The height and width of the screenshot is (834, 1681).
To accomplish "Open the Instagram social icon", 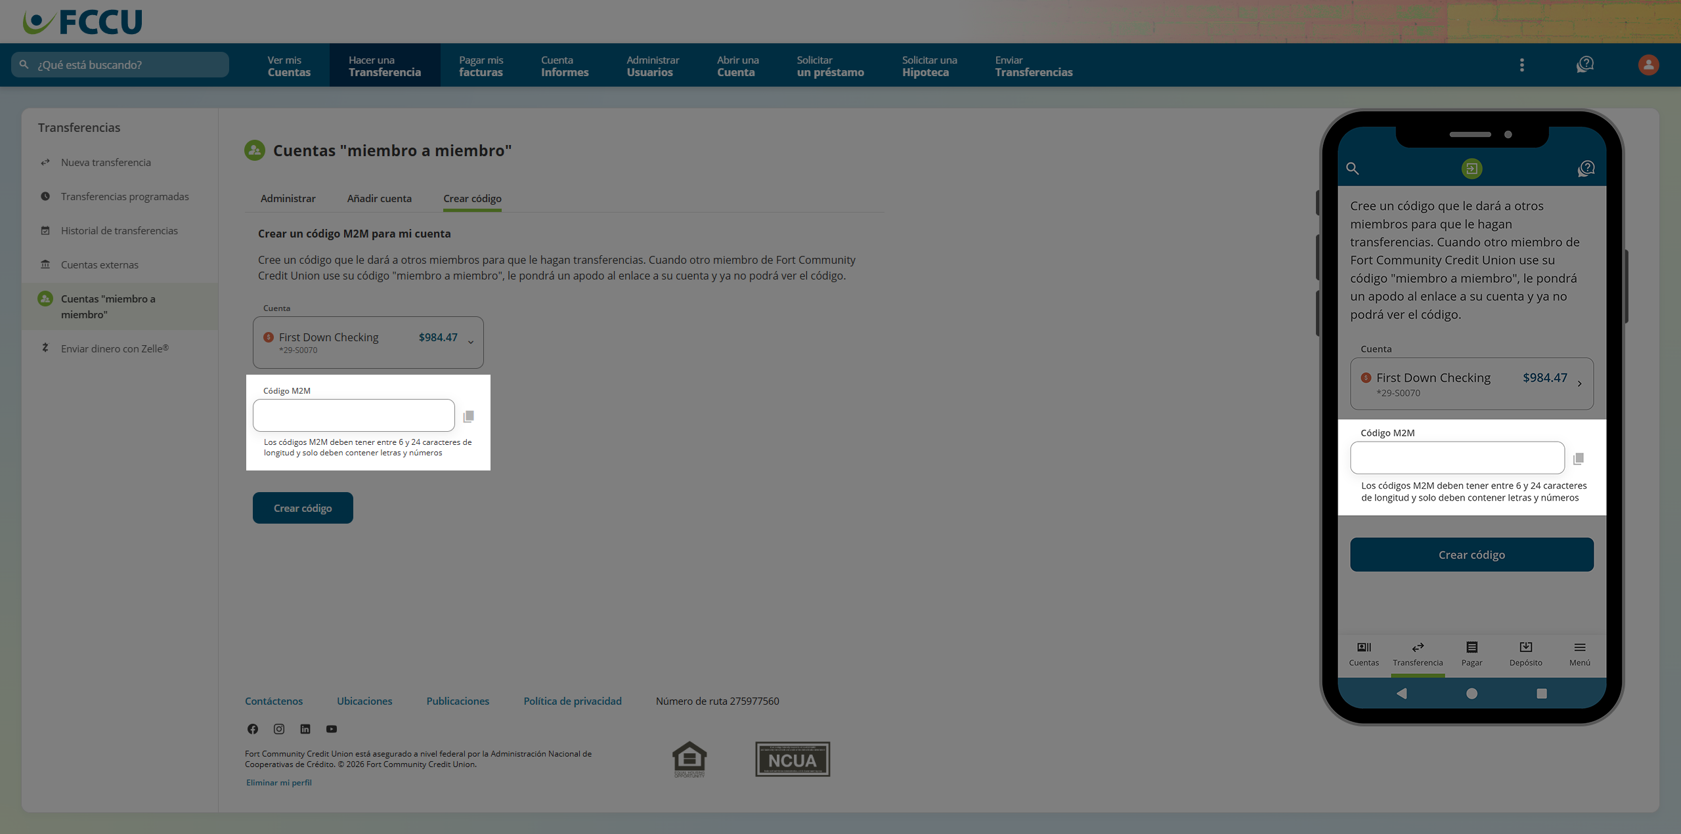I will (x=279, y=728).
